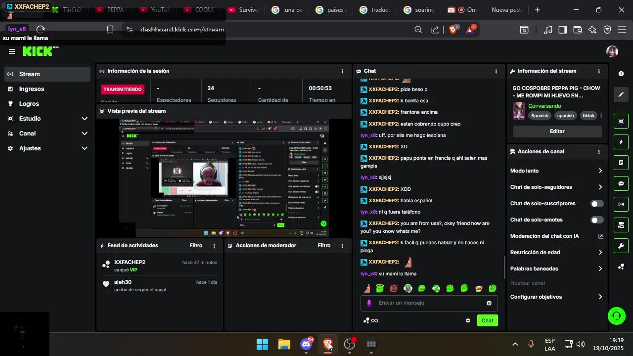Toggle Chat de solo-suscriptores switch
Screen dimensions: 633x356
point(597,204)
